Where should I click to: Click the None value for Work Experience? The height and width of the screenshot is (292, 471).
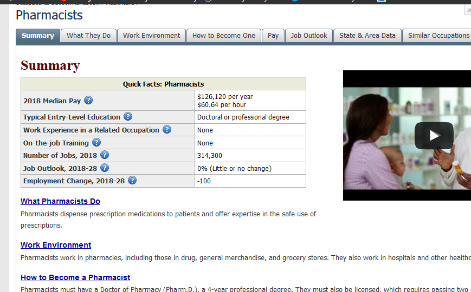pos(205,130)
